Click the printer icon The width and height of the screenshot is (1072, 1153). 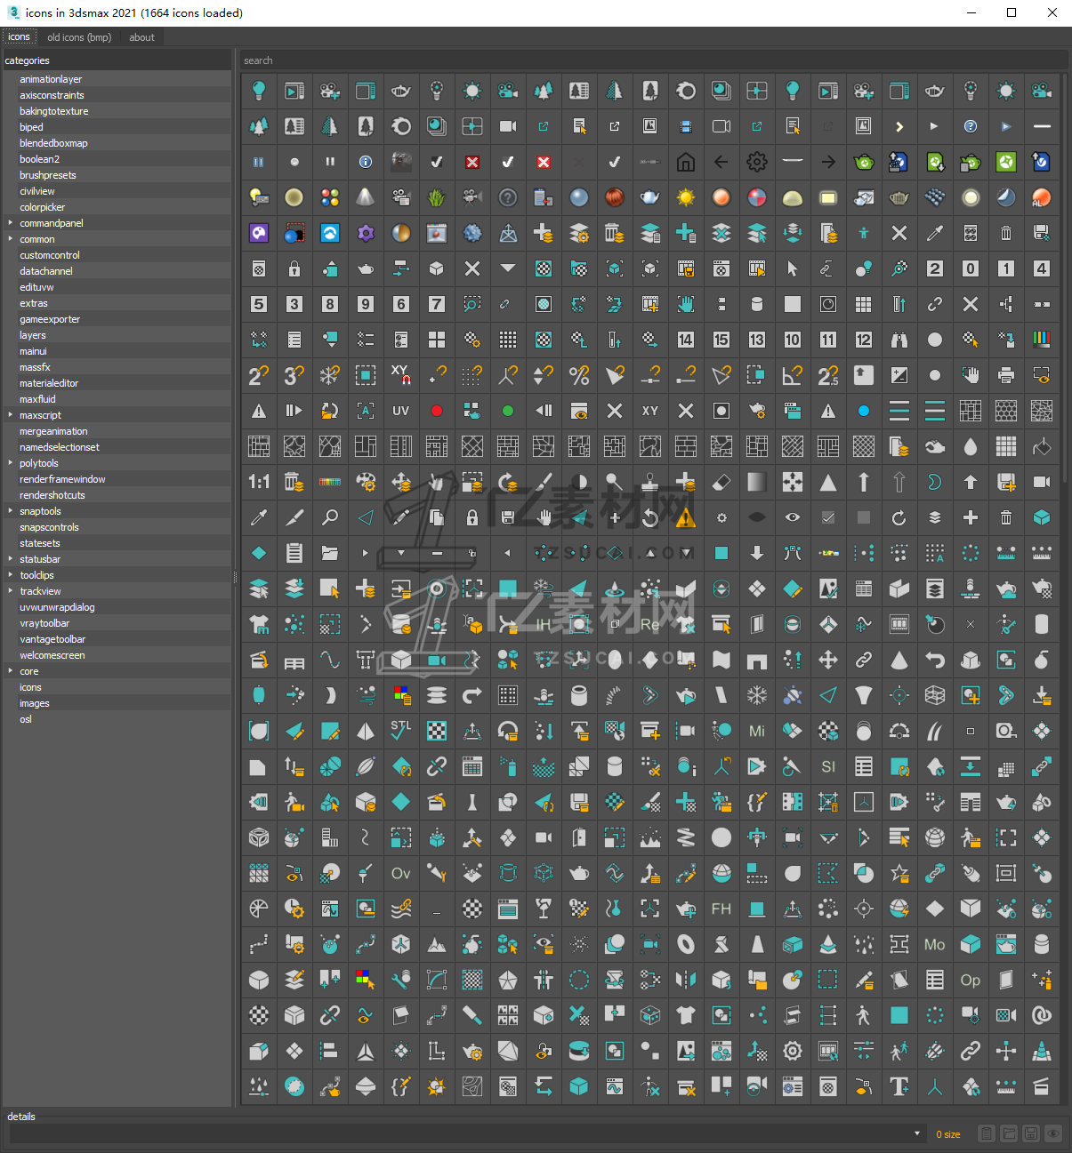1006,375
